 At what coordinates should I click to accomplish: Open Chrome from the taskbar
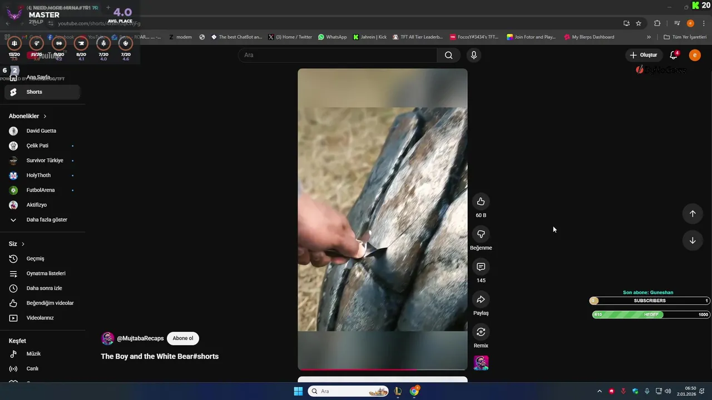[x=414, y=391]
